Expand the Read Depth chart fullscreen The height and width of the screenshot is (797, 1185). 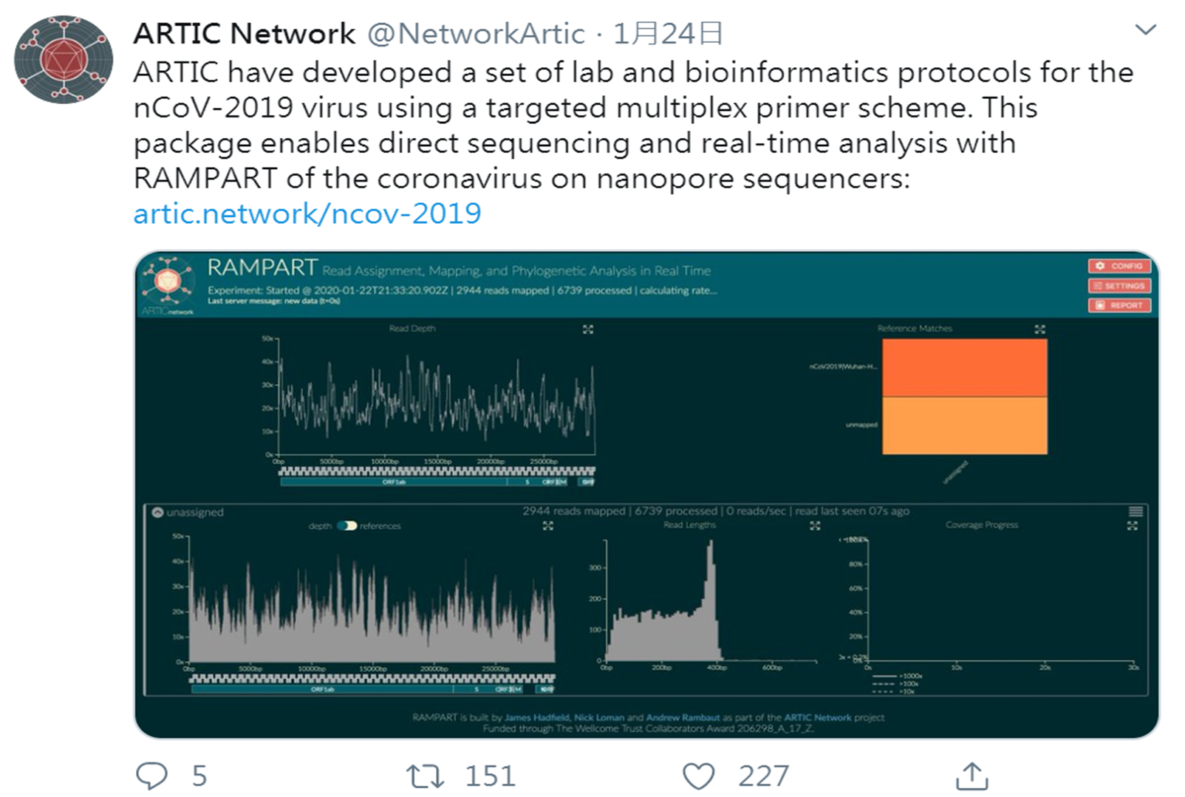coord(588,329)
